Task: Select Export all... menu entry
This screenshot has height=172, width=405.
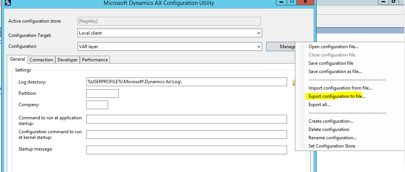Action: click(x=319, y=105)
